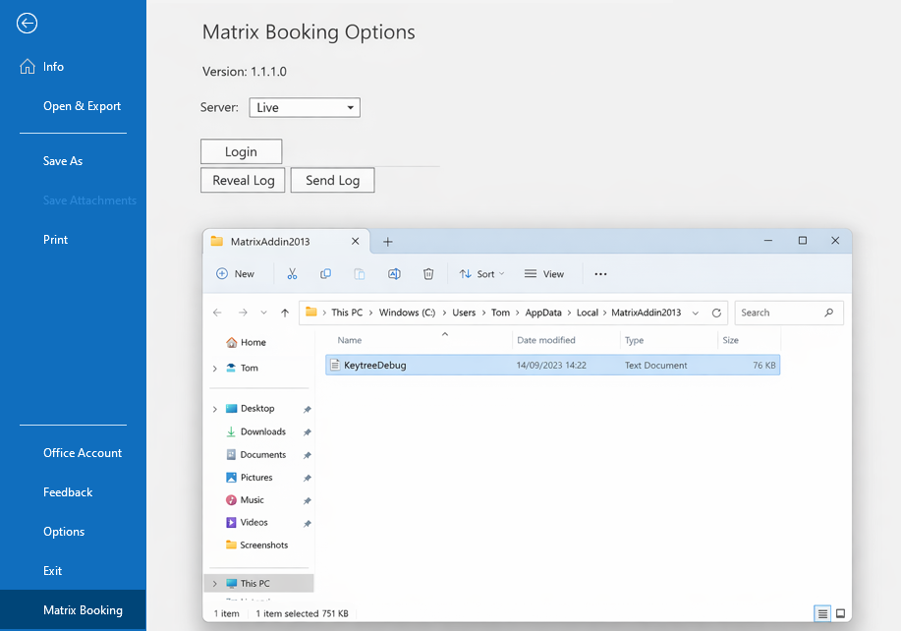Copy KeytreeDebug via toolbar icon
This screenshot has height=631, width=901.
325,273
